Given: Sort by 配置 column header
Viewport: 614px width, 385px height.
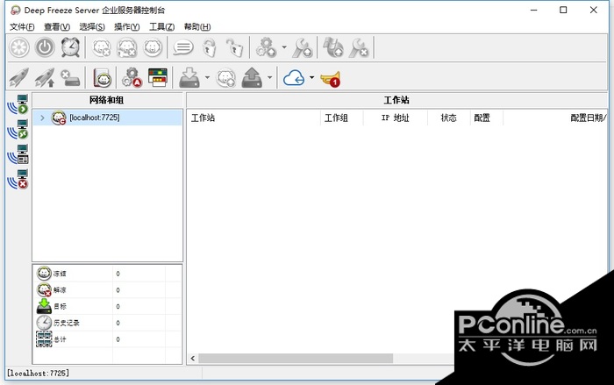Looking at the screenshot, I should 486,118.
